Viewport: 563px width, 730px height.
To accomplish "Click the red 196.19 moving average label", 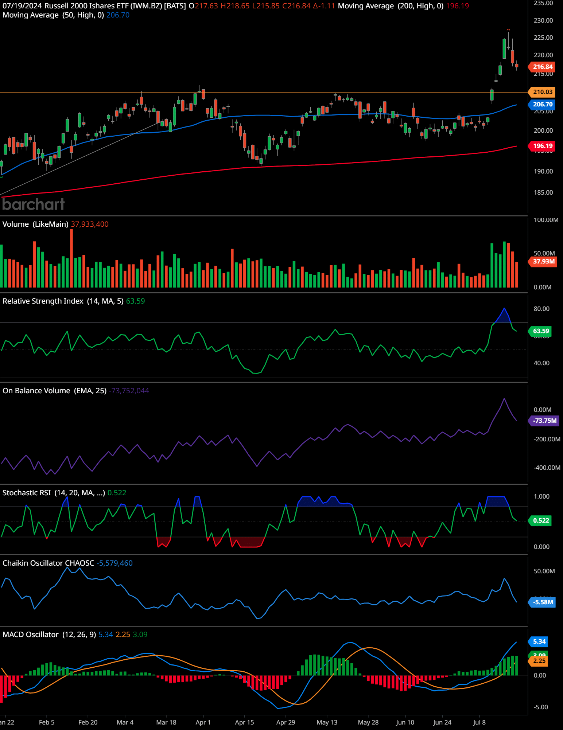I will (x=542, y=146).
